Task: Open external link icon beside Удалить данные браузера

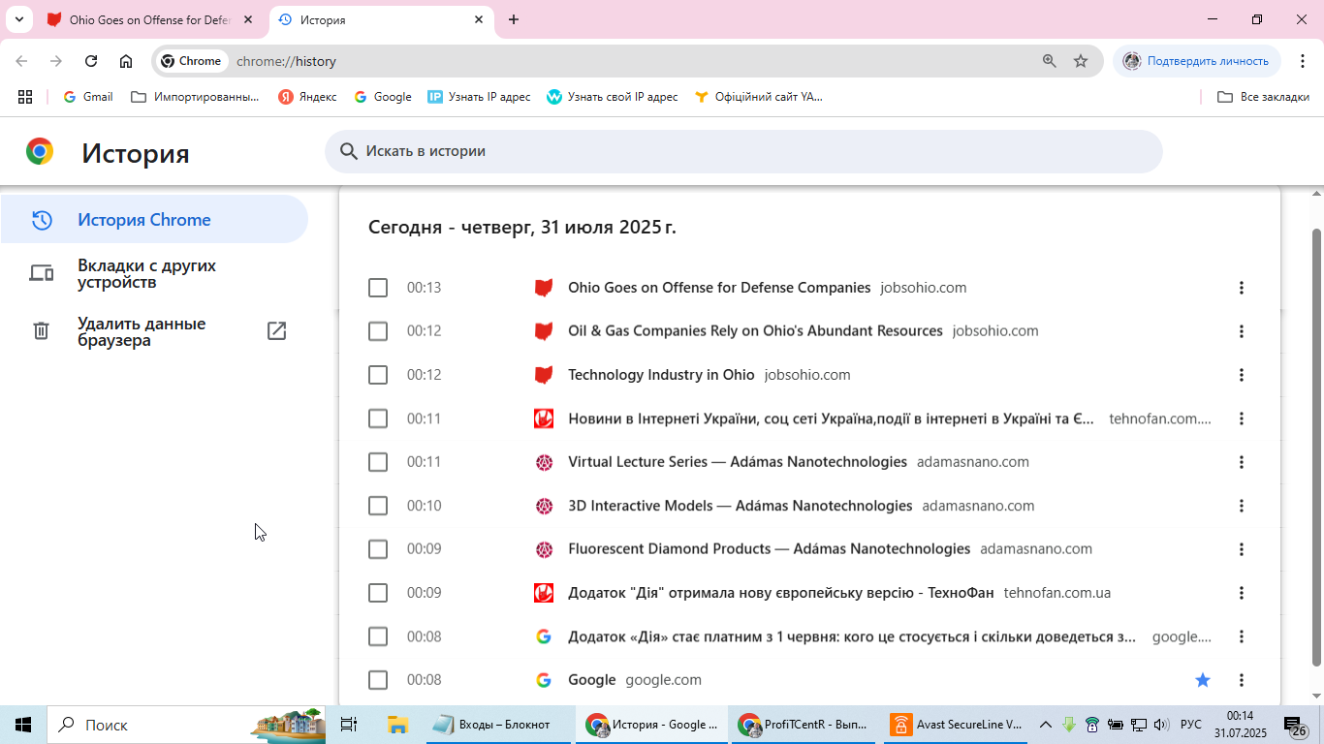Action: click(276, 331)
